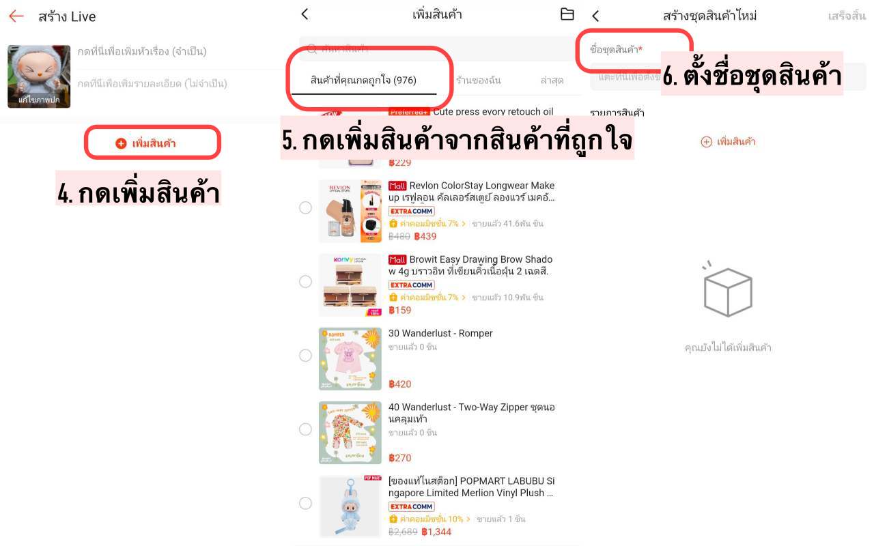Select the 30 Wanderlust - Romper radio button

pyautogui.click(x=305, y=355)
